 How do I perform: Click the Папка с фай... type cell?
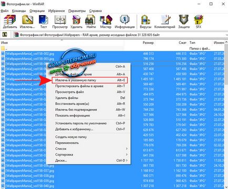point(200,48)
